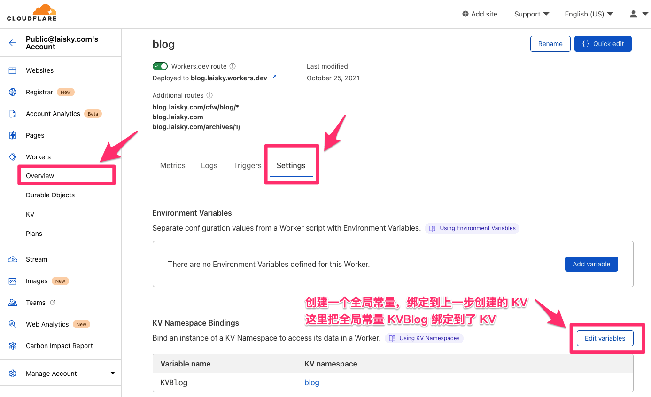Image resolution: width=651 pixels, height=397 pixels.
Task: Click the Carbon Impact Report icon
Action: (x=13, y=346)
